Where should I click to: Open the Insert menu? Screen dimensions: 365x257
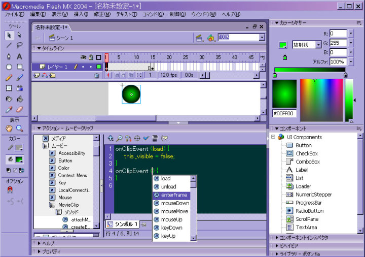[x=81, y=14]
